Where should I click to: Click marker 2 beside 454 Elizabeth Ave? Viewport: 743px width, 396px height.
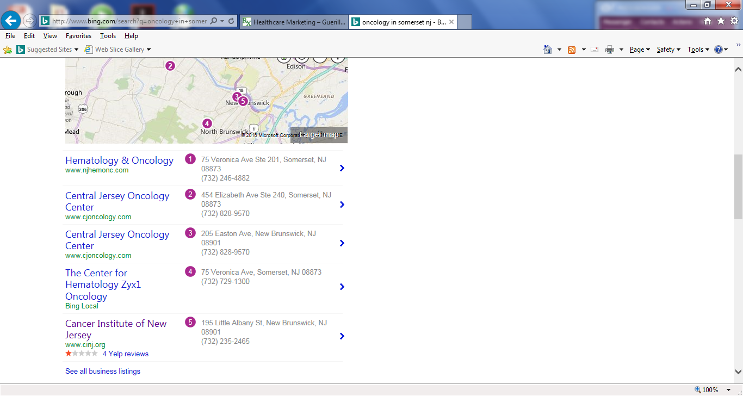pyautogui.click(x=190, y=194)
